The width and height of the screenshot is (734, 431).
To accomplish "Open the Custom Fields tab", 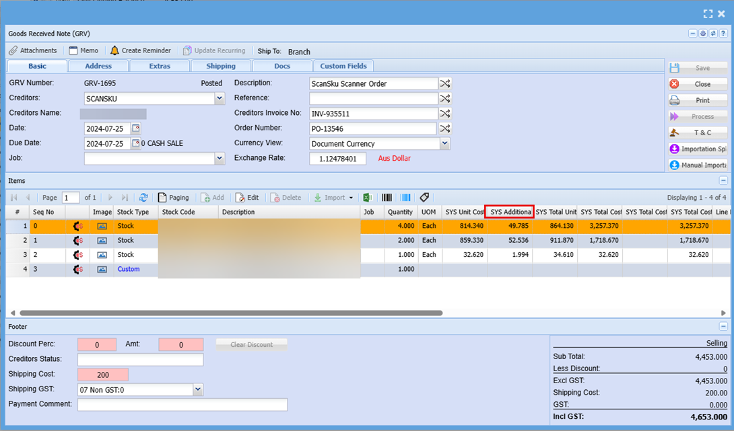I will coord(343,66).
